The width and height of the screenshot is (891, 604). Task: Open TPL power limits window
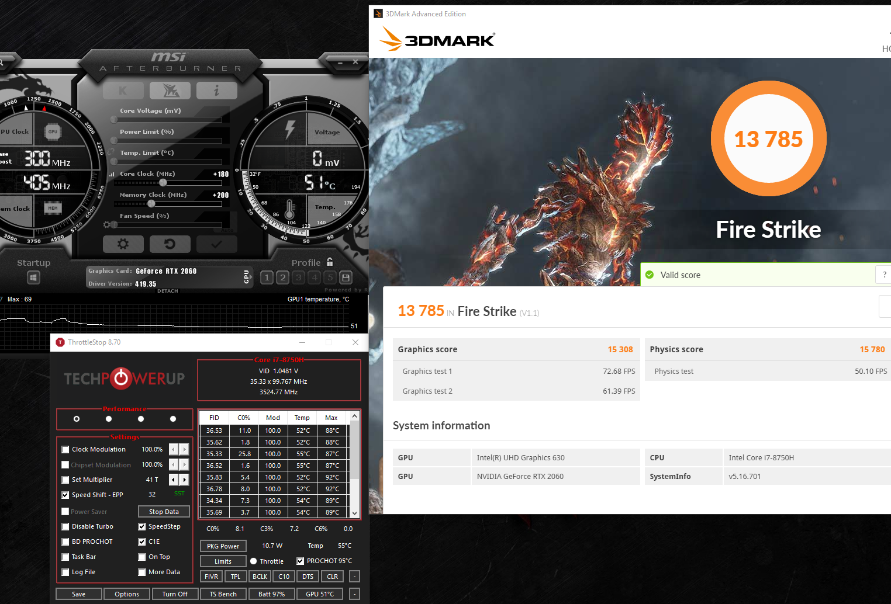point(236,577)
